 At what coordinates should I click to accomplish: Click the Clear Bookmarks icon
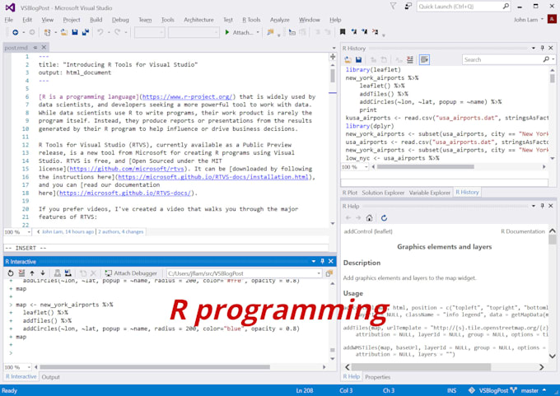[x=375, y=32]
